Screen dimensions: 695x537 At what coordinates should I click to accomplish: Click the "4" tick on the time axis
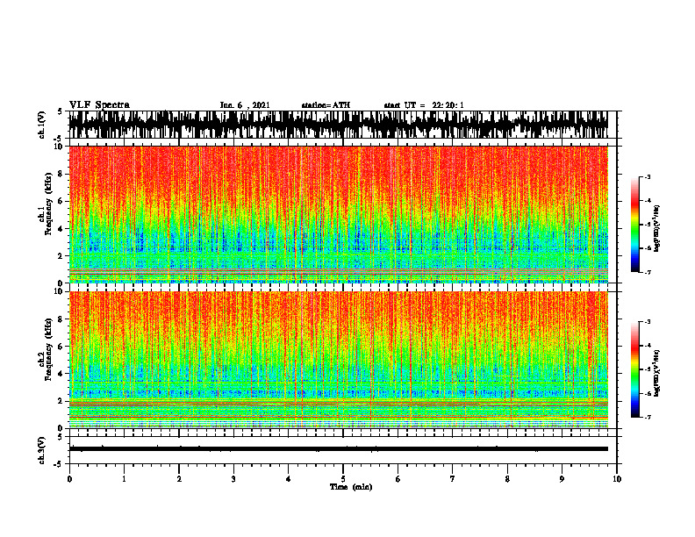coord(289,479)
